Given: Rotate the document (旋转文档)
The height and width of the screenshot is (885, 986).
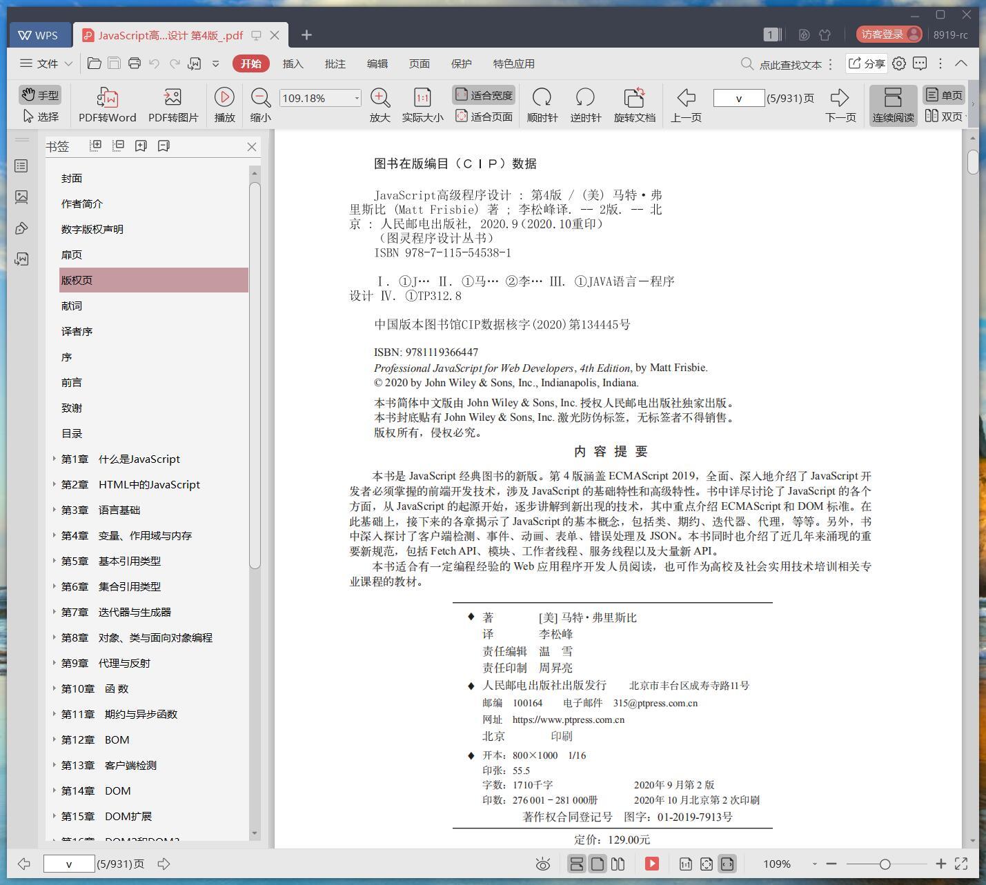Looking at the screenshot, I should point(634,105).
